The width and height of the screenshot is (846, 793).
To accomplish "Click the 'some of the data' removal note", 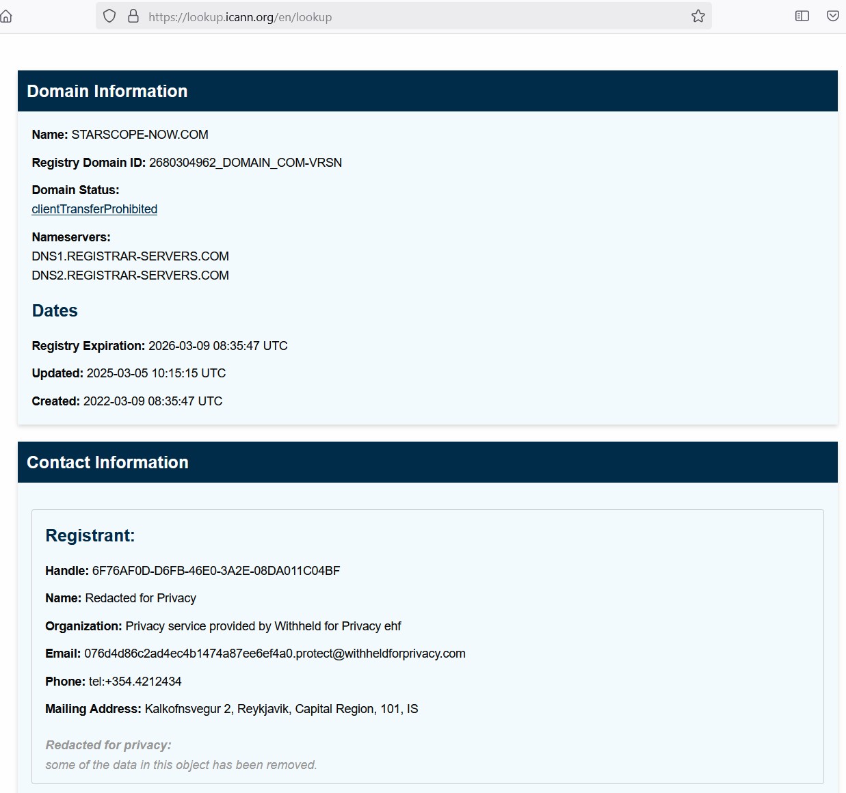I will tap(181, 765).
